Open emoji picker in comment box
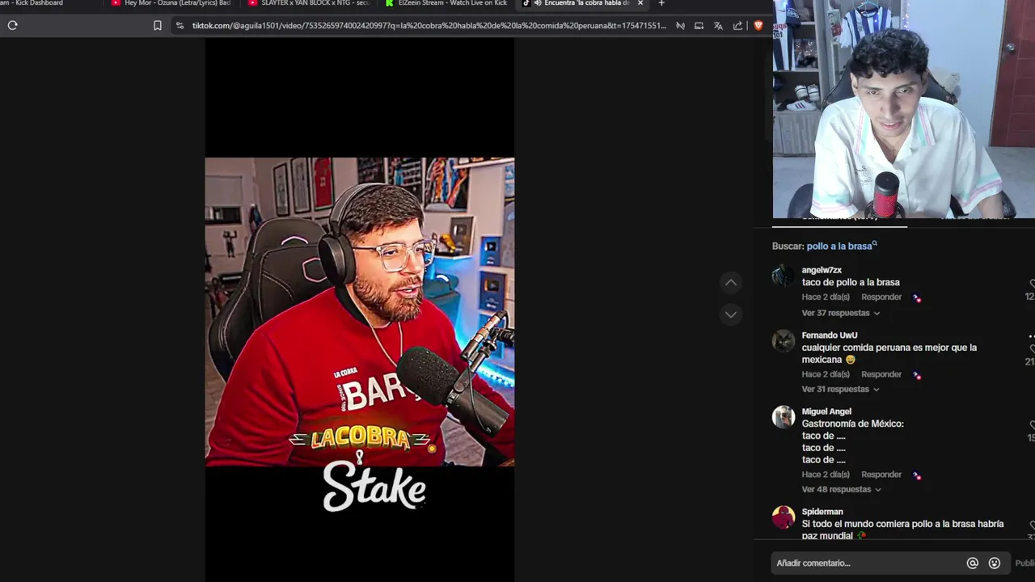The width and height of the screenshot is (1035, 582). [995, 563]
